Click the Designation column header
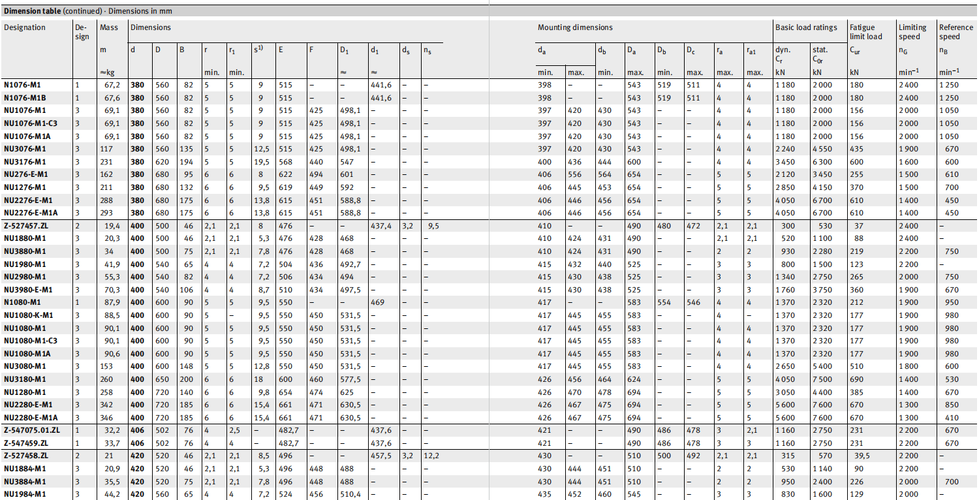 pyautogui.click(x=25, y=27)
